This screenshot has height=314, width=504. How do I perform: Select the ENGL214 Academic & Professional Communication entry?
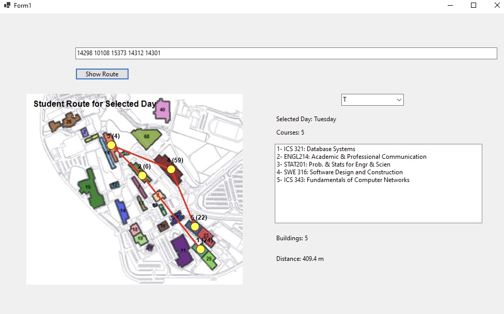[x=351, y=157]
